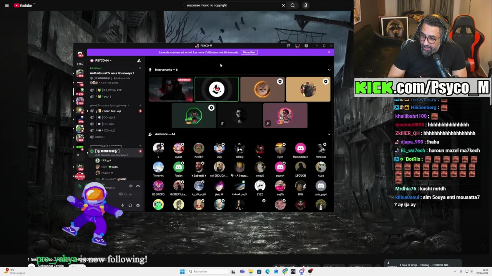Open Discord user settings gear
492x276 pixels.
click(x=138, y=205)
